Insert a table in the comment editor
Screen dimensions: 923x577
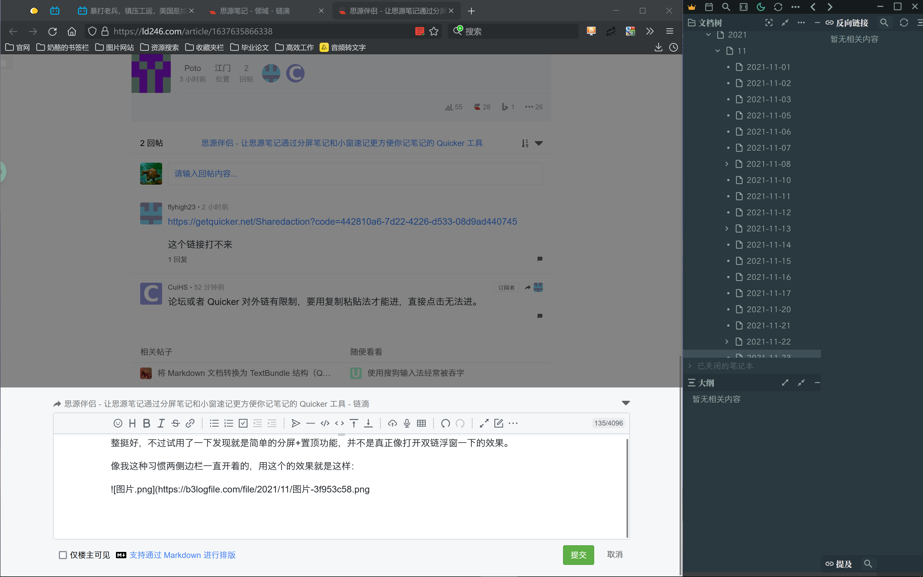click(421, 423)
